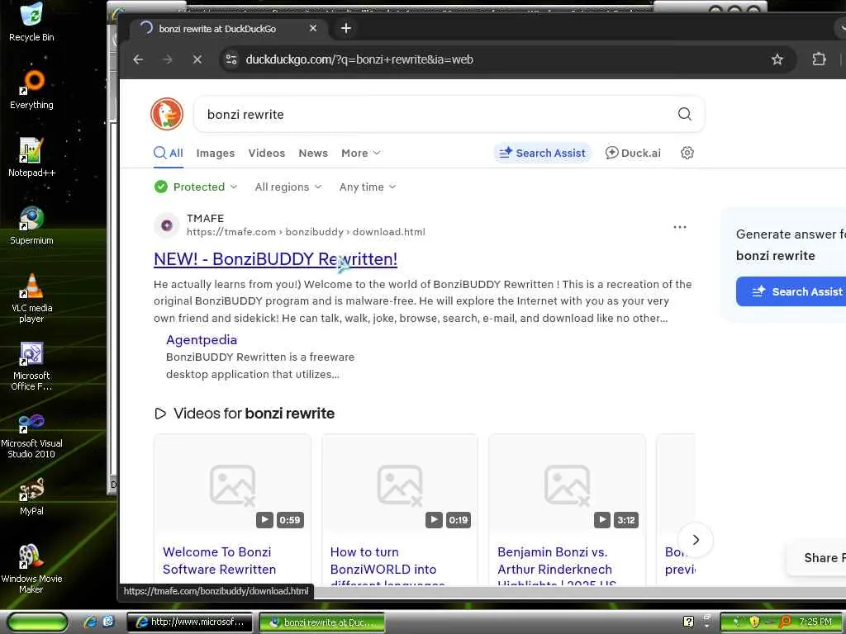Open the How to turn BonziWORLD video link
846x634 pixels.
pos(387,568)
